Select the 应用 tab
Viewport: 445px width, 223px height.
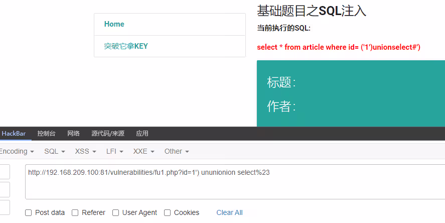tap(142, 134)
